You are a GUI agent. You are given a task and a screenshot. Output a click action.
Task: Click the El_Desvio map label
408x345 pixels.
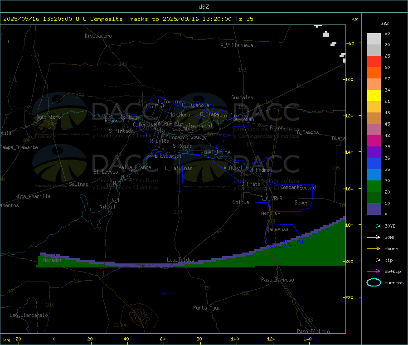106,172
